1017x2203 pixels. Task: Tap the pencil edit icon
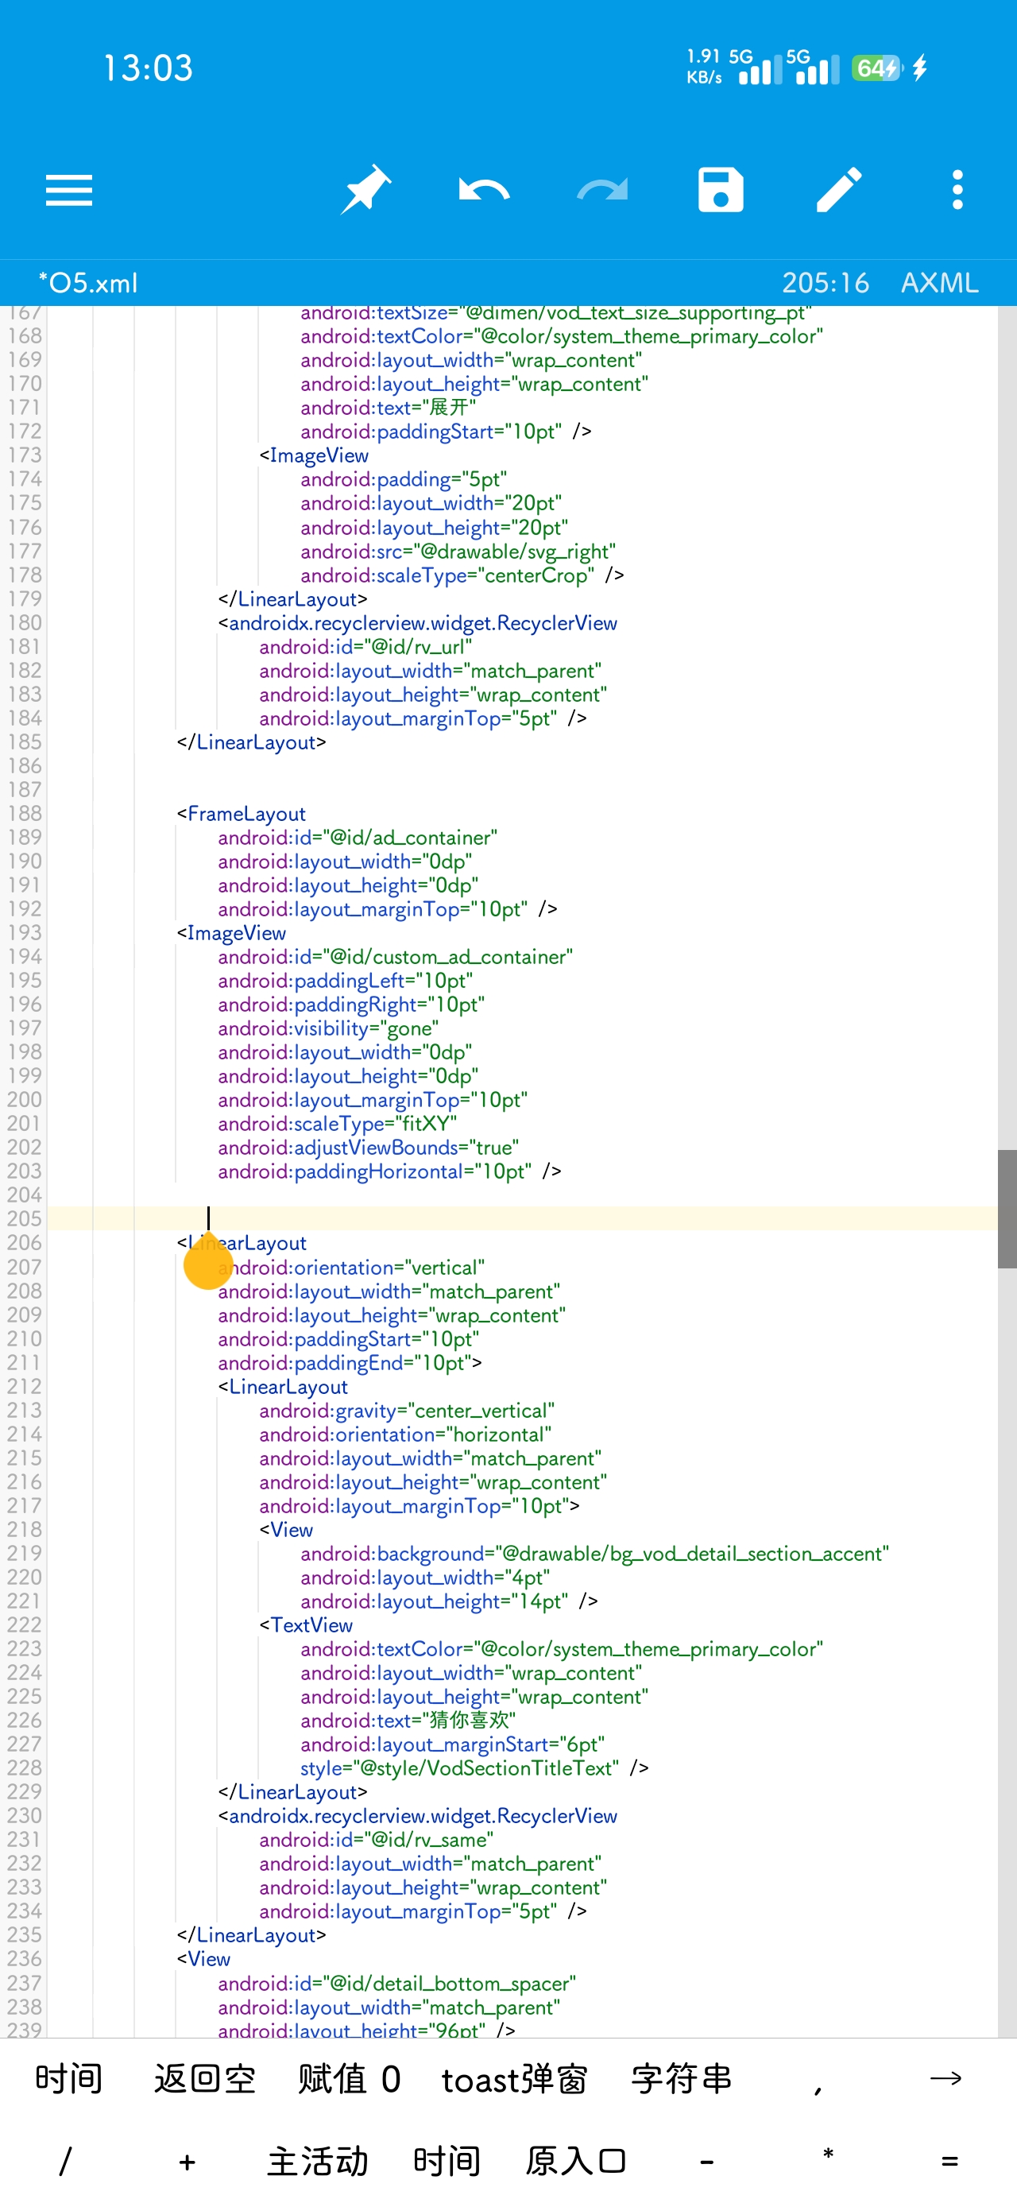tap(839, 189)
